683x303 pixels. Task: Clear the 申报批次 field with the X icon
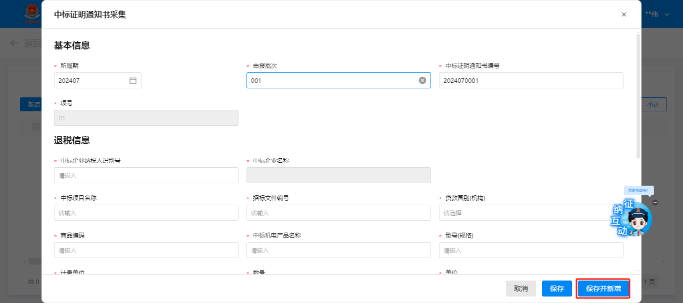pyautogui.click(x=422, y=80)
